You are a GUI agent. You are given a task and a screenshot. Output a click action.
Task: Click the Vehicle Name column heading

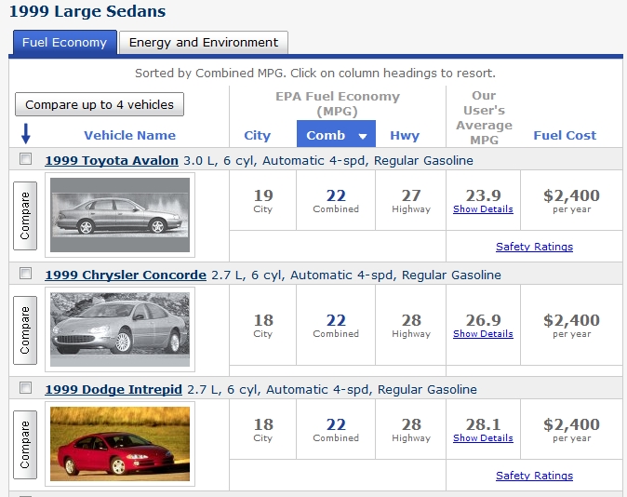click(x=129, y=135)
